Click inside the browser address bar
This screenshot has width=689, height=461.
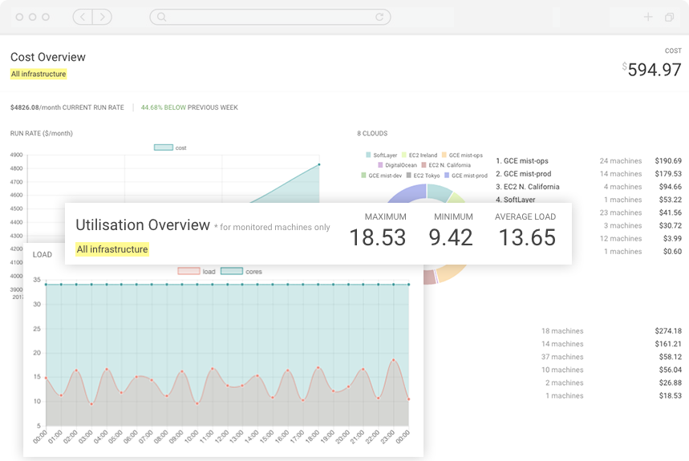pos(270,17)
